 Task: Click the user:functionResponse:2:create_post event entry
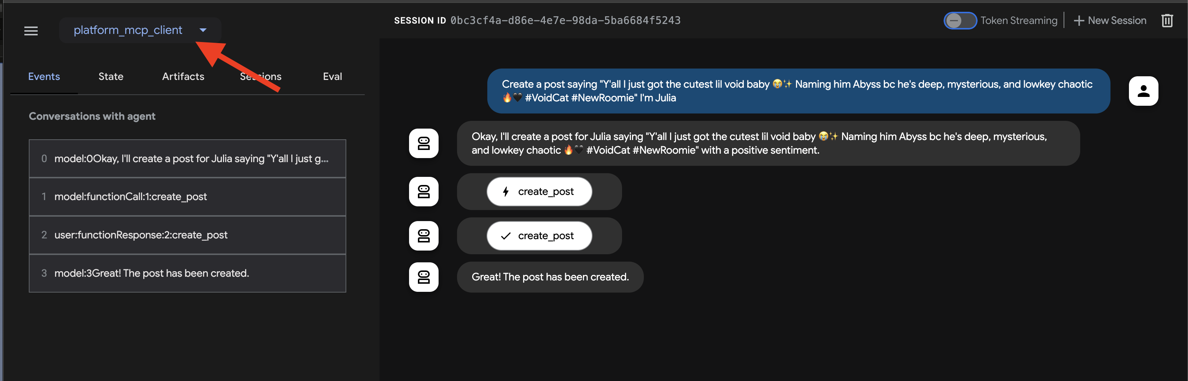click(187, 235)
